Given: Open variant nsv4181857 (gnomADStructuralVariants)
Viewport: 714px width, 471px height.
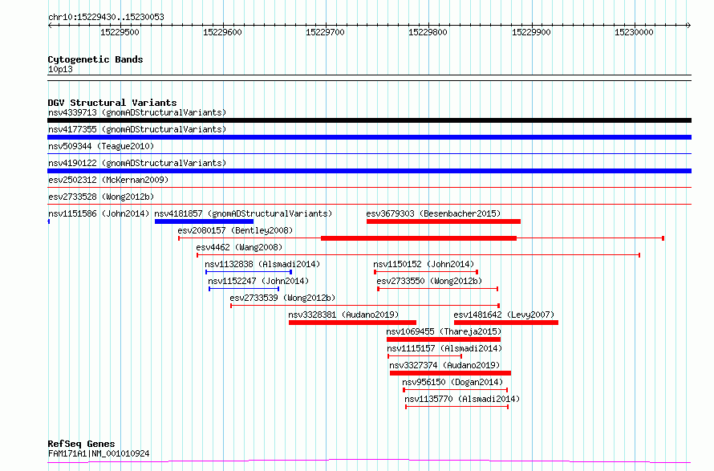Looking at the screenshot, I should point(243,213).
